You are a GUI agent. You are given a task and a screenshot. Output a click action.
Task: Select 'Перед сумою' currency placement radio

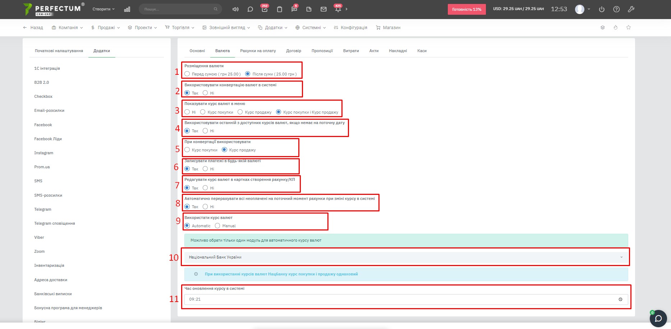(187, 74)
